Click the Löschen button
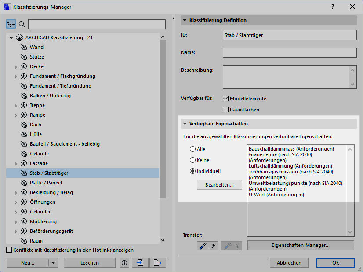Viewport: 363px width, 272px height. click(x=90, y=263)
